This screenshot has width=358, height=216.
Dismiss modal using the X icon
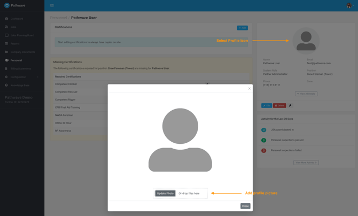tap(249, 89)
